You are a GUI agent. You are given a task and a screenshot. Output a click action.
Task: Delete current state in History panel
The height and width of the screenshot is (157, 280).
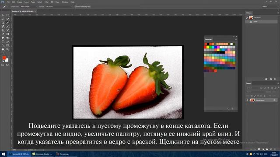(x=275, y=79)
